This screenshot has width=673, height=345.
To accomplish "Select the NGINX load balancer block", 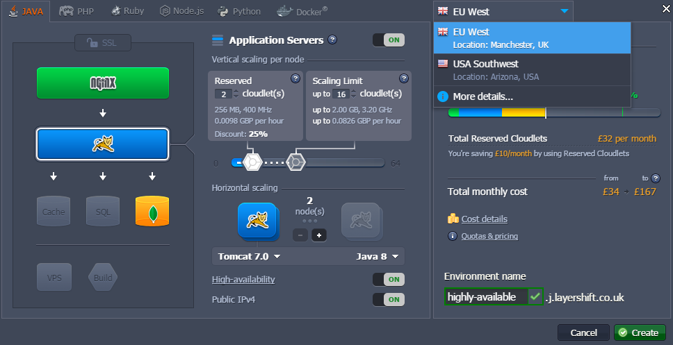I will pyautogui.click(x=103, y=83).
